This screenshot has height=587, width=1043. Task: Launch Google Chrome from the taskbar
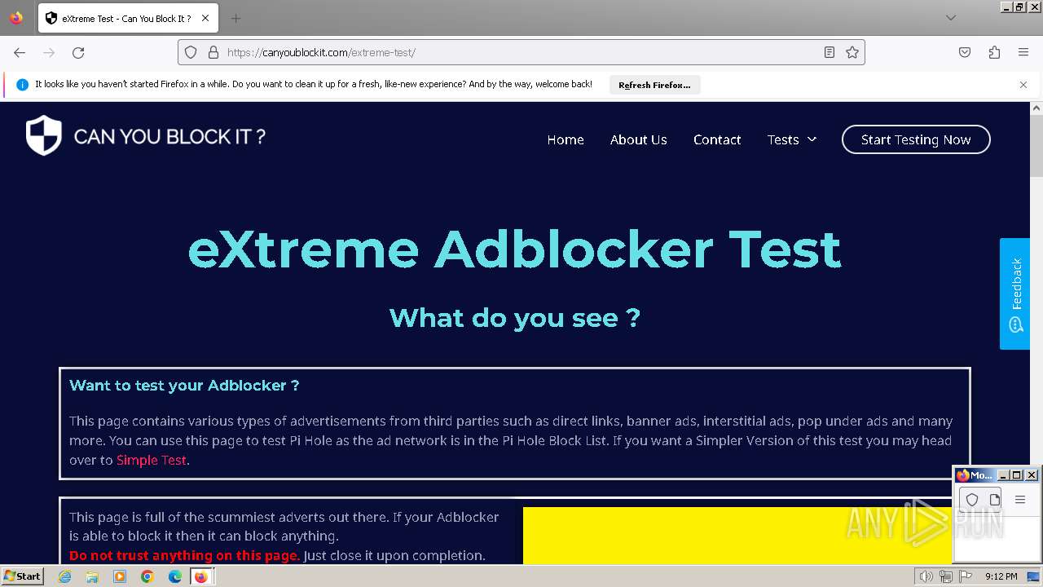[147, 576]
